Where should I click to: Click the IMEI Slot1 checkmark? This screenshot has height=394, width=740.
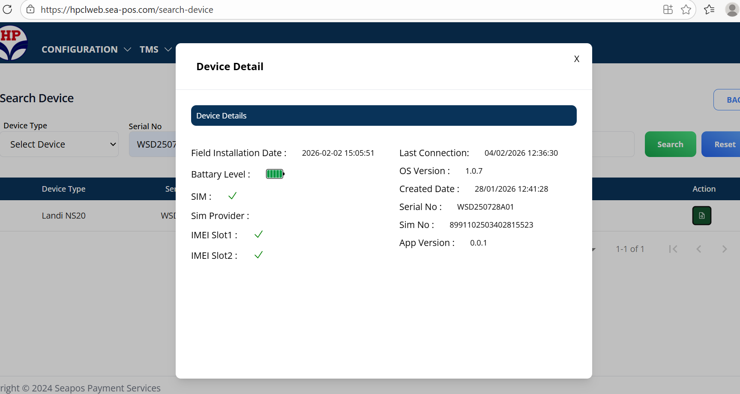point(258,234)
